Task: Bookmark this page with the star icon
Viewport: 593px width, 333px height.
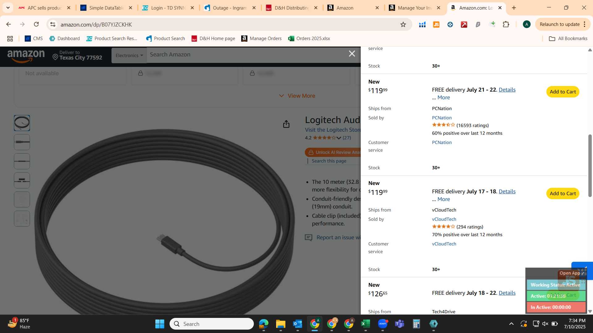Action: click(x=403, y=24)
